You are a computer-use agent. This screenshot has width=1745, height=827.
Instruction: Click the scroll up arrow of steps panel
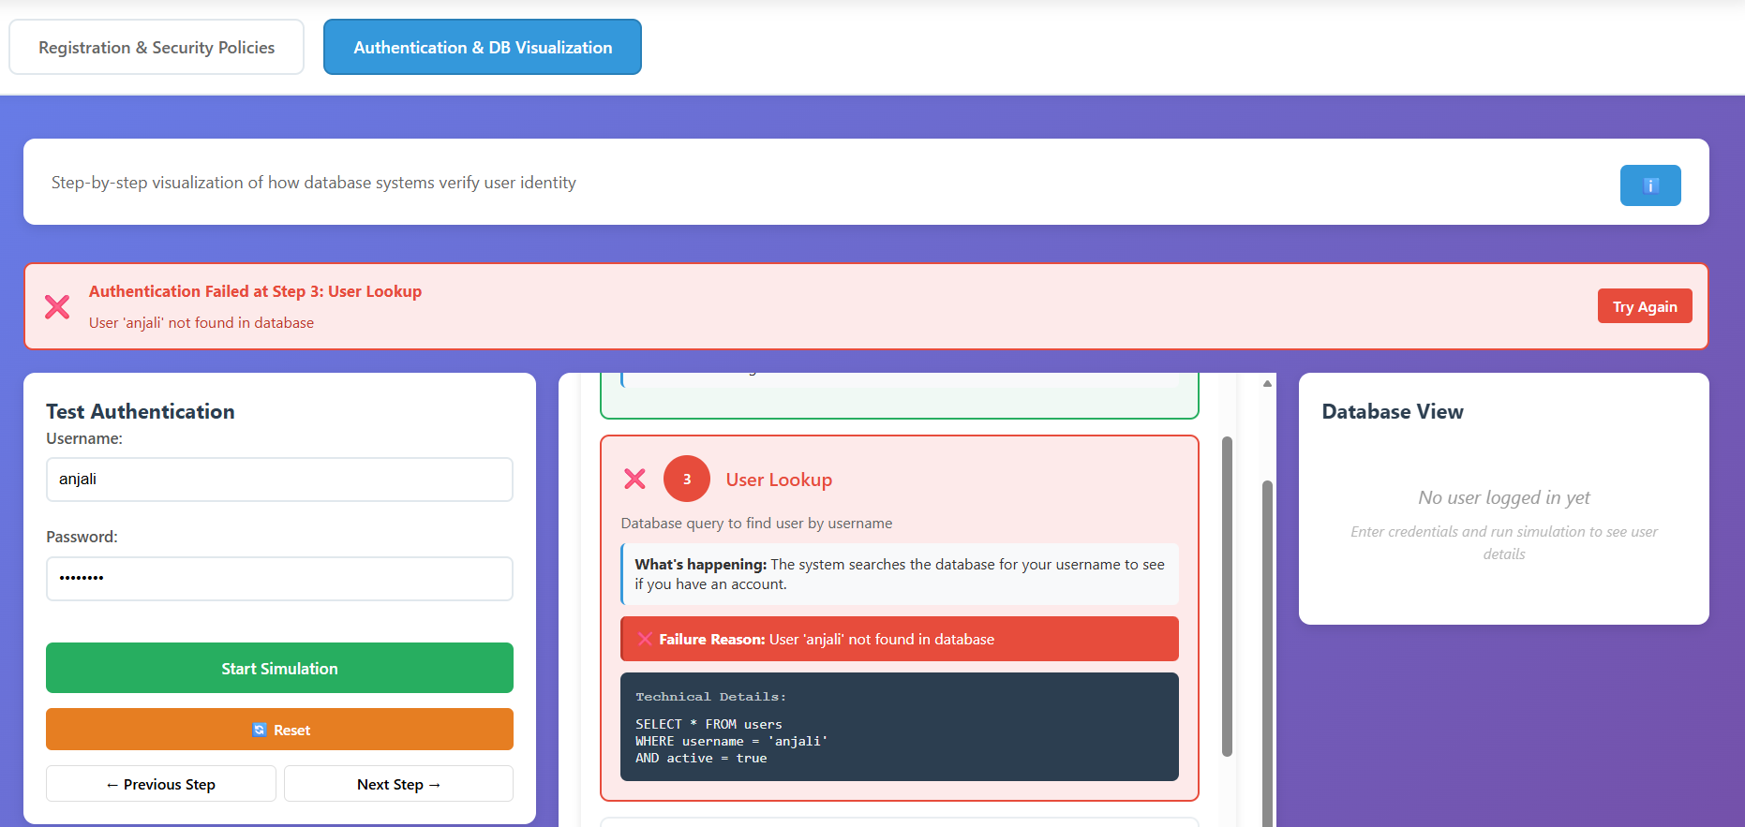point(1267,383)
